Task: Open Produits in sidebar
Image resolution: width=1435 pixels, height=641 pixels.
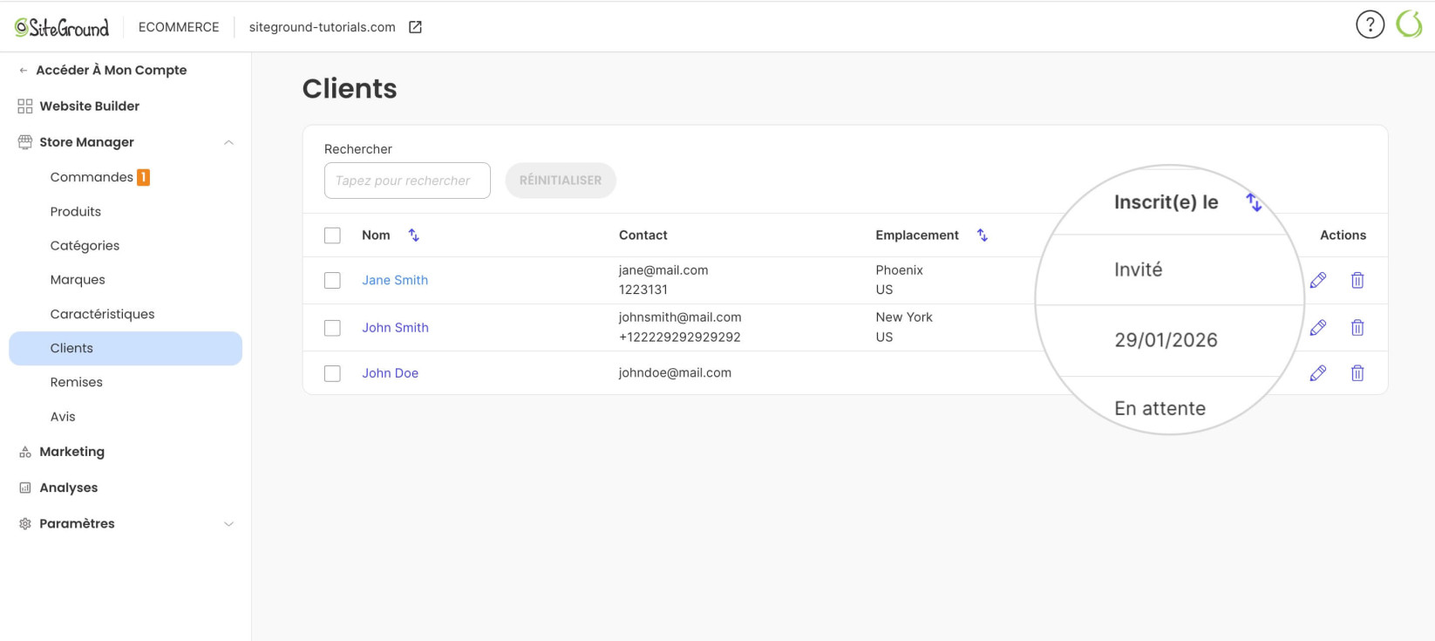Action: 76,212
